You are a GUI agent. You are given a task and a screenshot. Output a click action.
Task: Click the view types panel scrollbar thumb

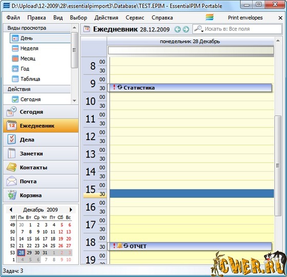pyautogui.click(x=74, y=50)
